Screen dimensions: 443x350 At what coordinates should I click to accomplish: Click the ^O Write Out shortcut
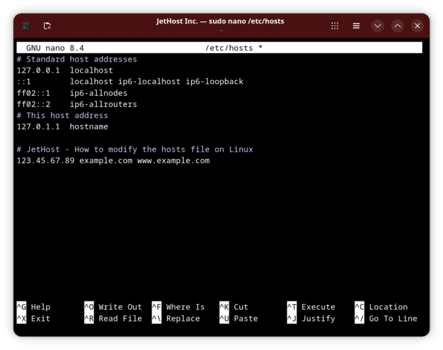(113, 307)
